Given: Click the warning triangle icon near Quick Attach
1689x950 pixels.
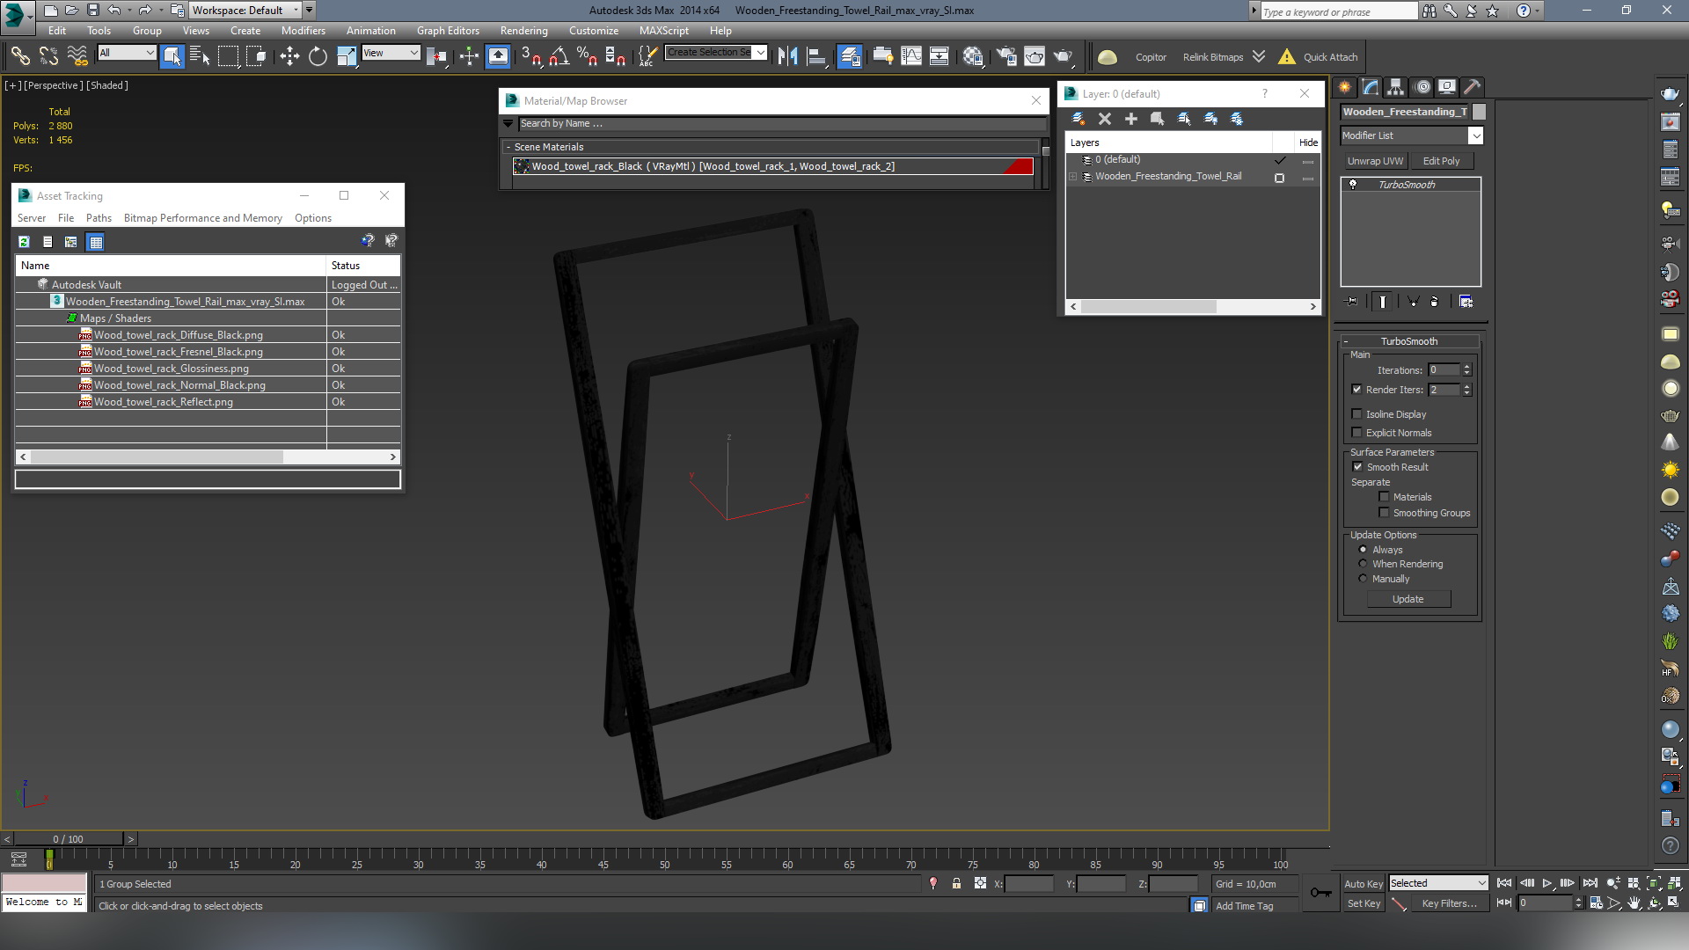Looking at the screenshot, I should (1286, 56).
